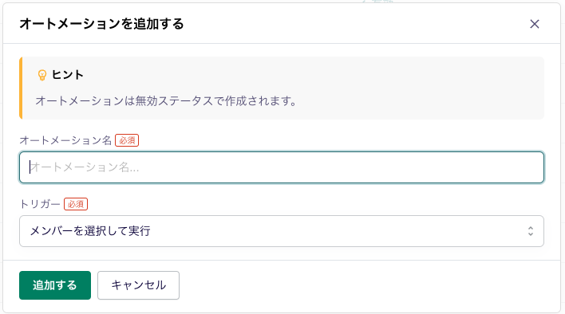
Task: Click the hint message about 無効ステータス
Action: [166, 101]
